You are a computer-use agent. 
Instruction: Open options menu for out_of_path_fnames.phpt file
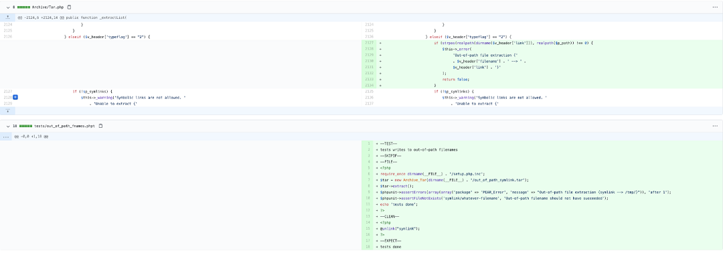coord(715,125)
